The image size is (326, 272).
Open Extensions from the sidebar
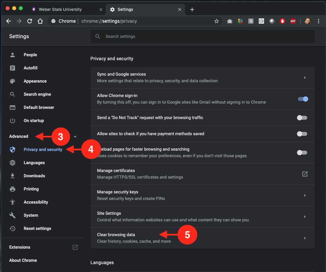point(20,247)
